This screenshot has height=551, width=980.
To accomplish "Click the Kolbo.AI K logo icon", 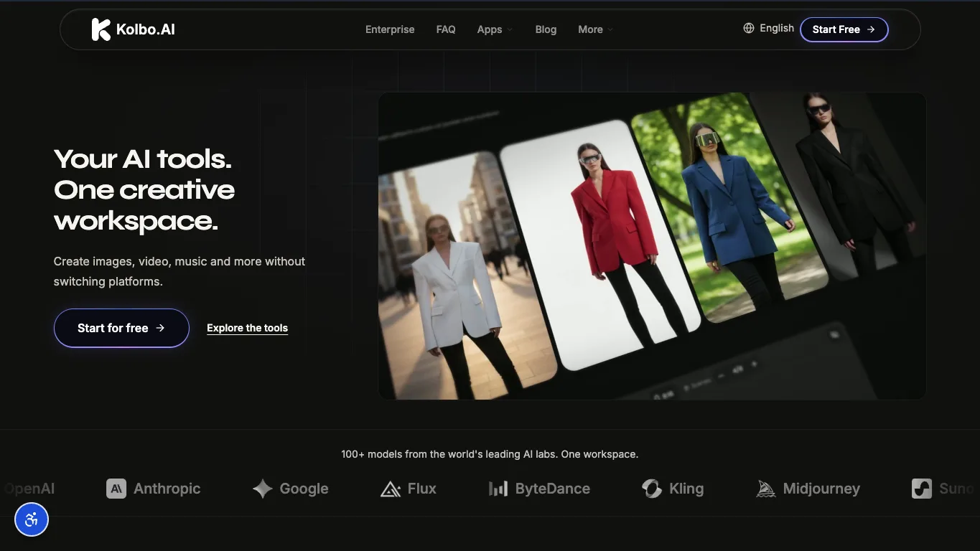I will pos(101,29).
